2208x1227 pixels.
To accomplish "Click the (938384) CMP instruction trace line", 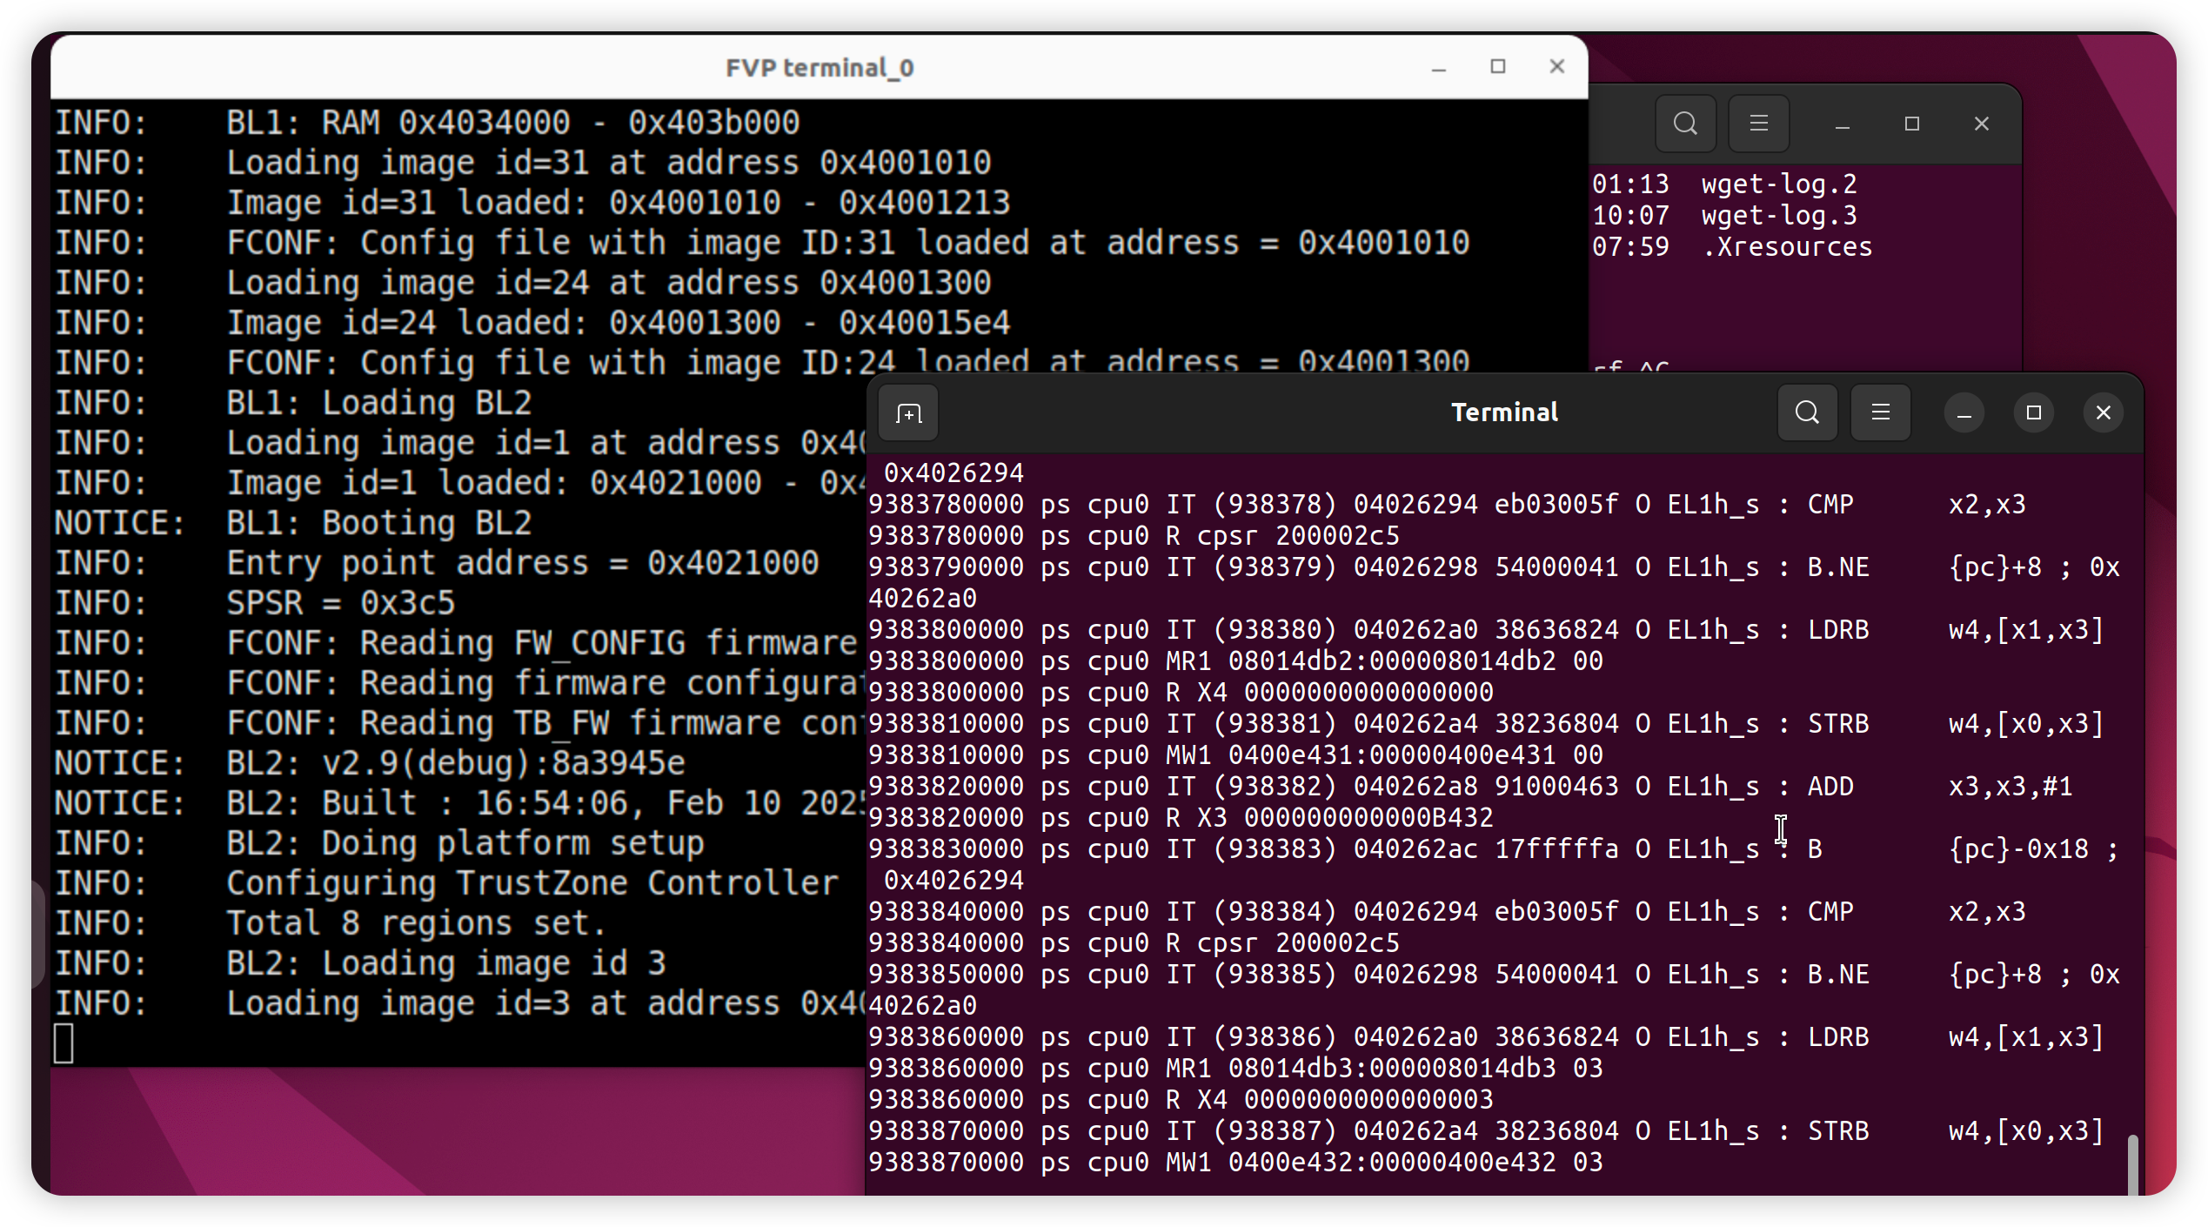I will point(1447,911).
